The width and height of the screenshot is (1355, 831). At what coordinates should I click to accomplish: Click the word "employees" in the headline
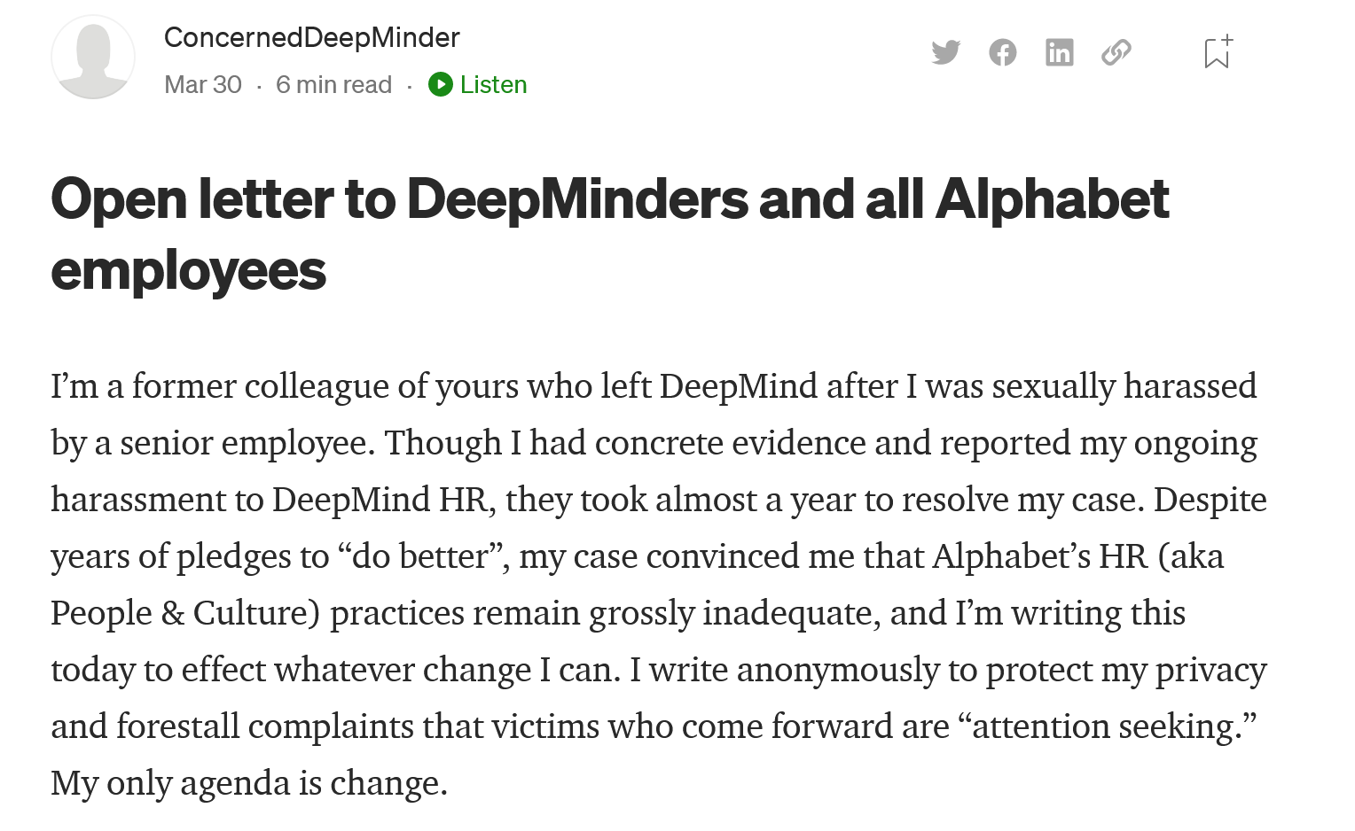tap(189, 270)
